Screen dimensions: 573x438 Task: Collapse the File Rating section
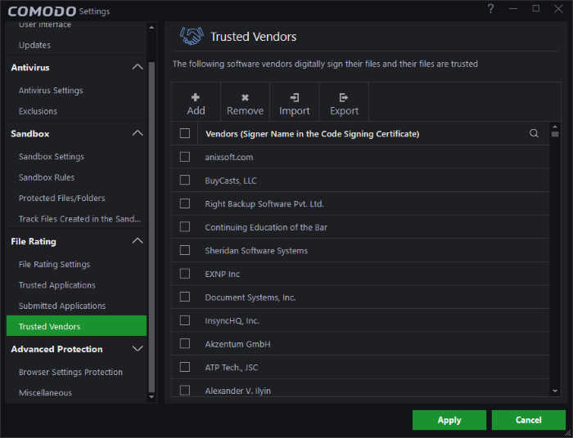[138, 241]
